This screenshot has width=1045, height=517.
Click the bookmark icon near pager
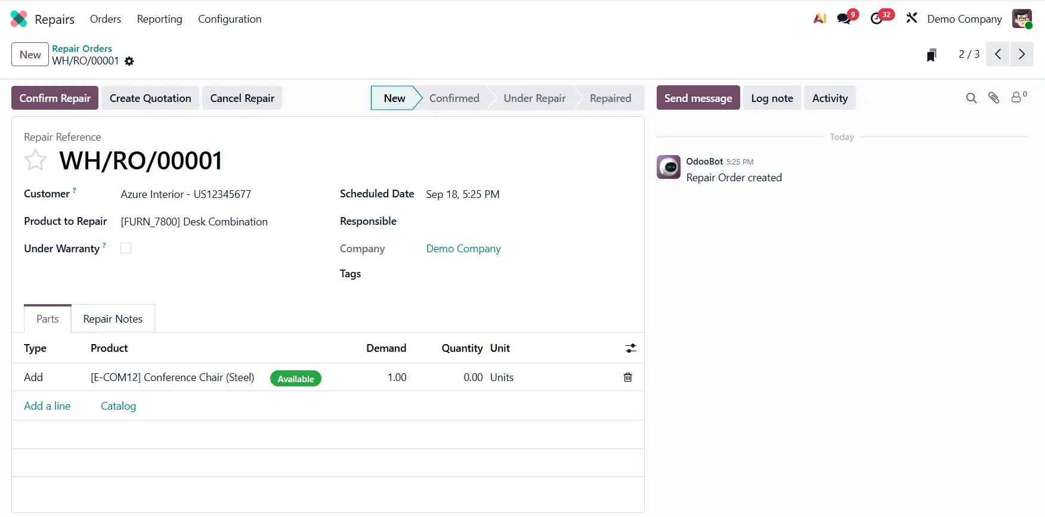932,55
